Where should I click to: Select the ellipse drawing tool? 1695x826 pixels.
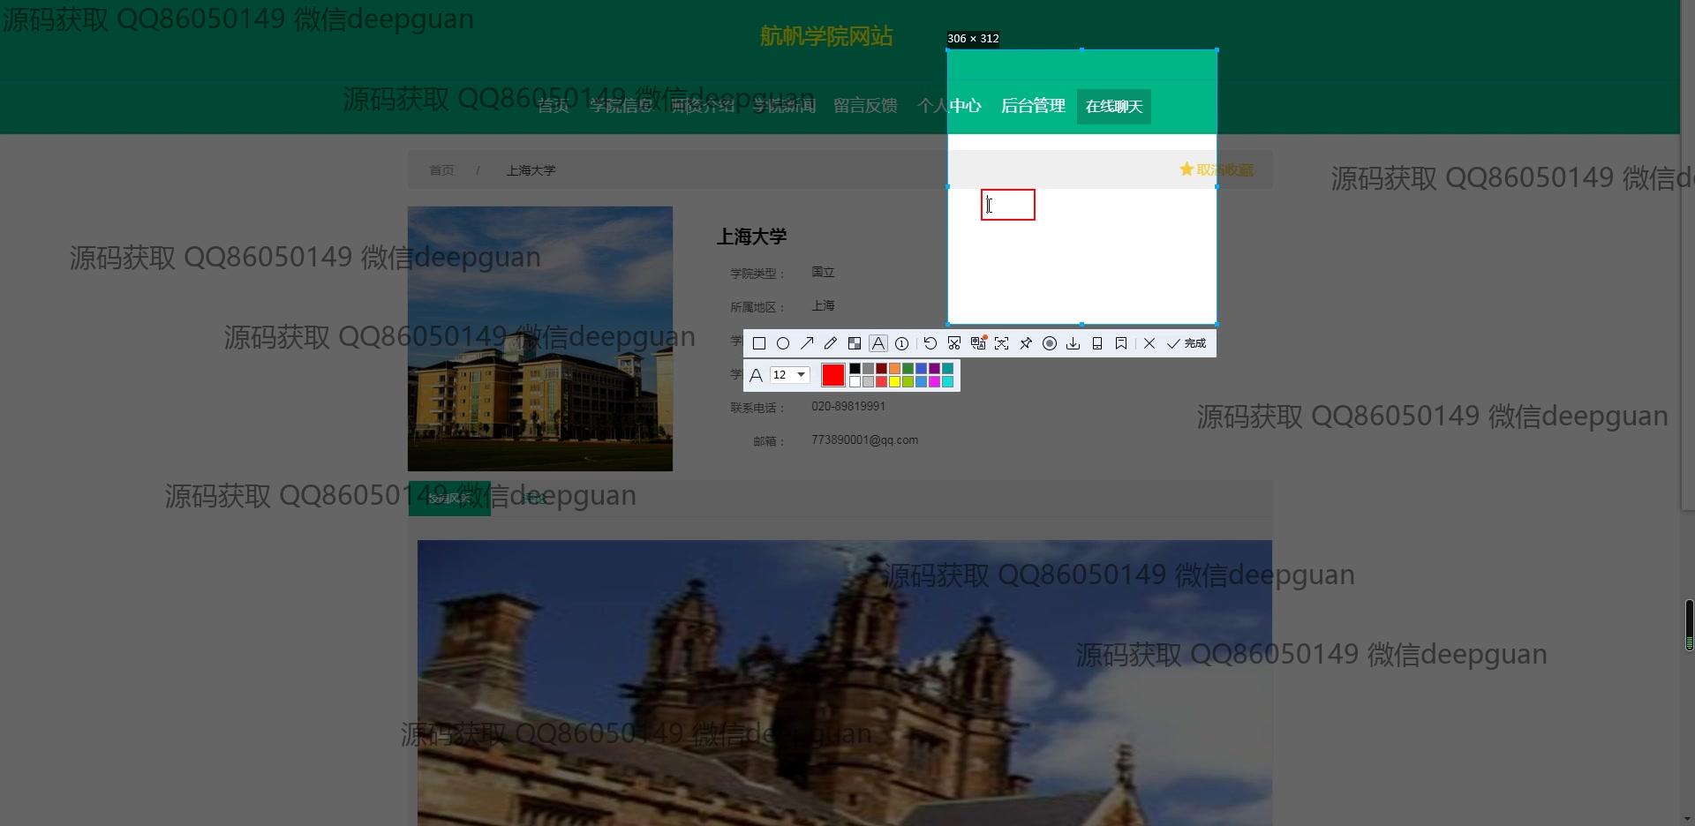coord(783,343)
